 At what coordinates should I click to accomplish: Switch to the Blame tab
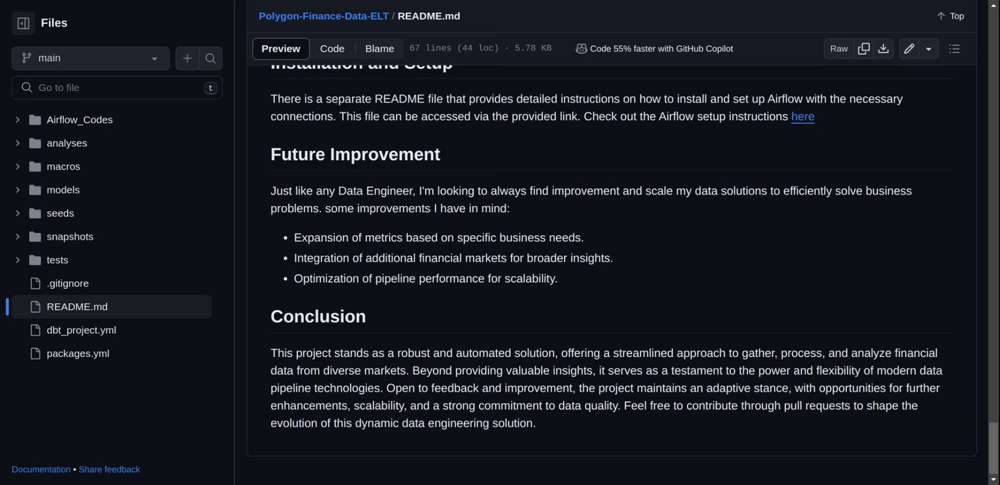click(380, 48)
